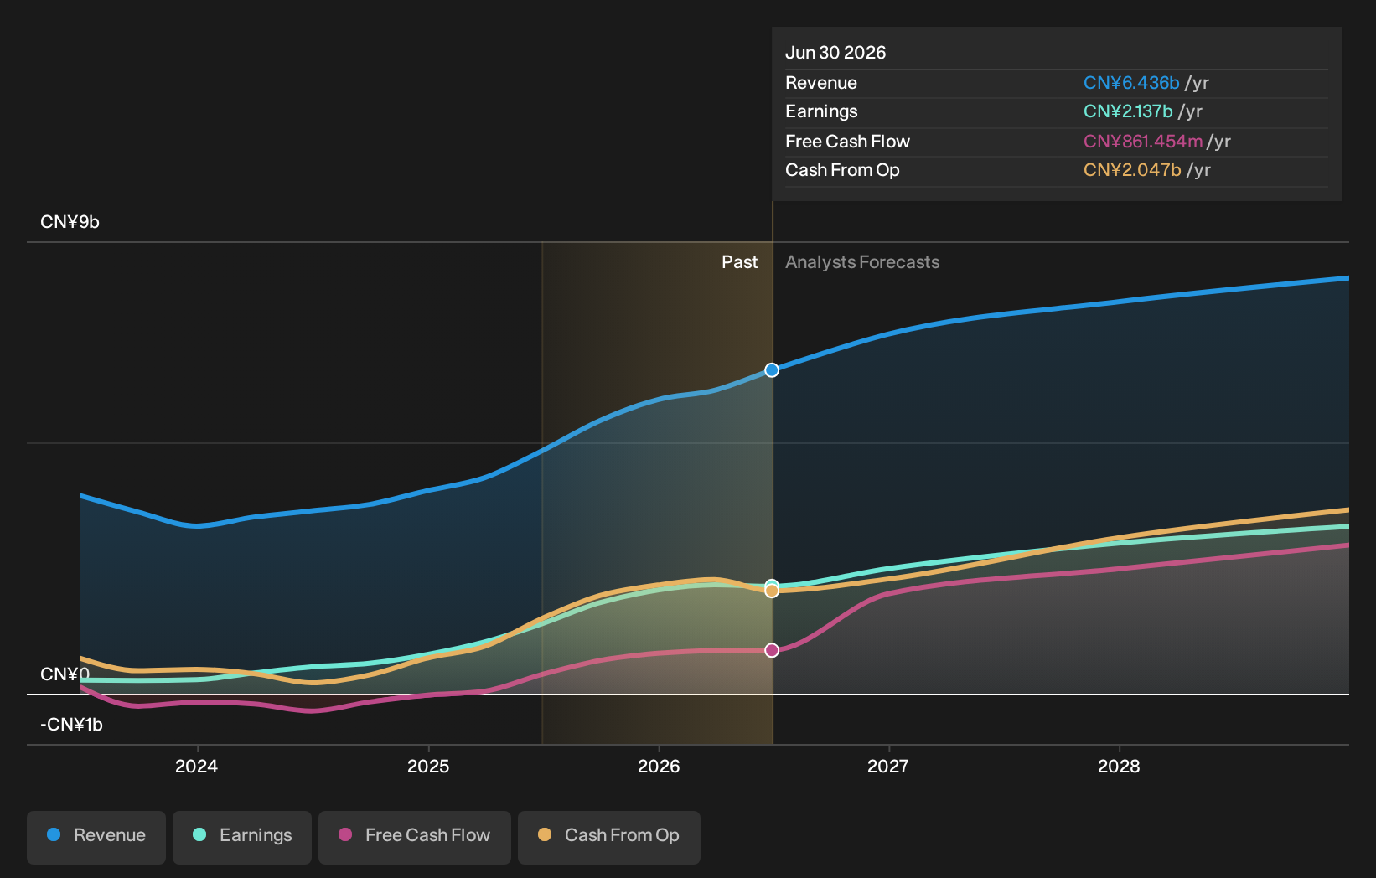The image size is (1376, 878).
Task: Click the -CN¥1b y-axis label
Action: click(71, 725)
